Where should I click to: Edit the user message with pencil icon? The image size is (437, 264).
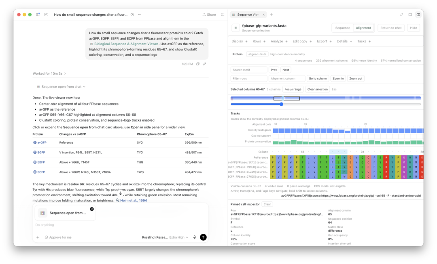pyautogui.click(x=205, y=64)
